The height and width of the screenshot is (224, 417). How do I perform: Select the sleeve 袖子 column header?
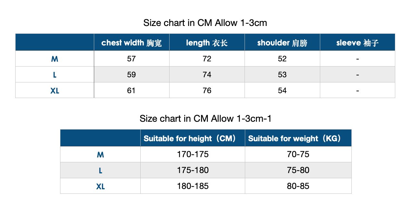pos(358,43)
